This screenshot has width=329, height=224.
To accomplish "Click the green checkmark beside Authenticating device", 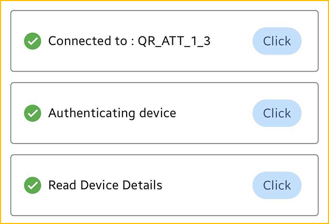I will (x=33, y=113).
